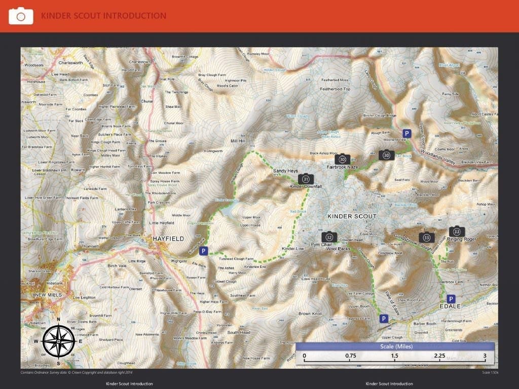Click the NEW MILLS town label
The image size is (519, 389).
[47, 295]
